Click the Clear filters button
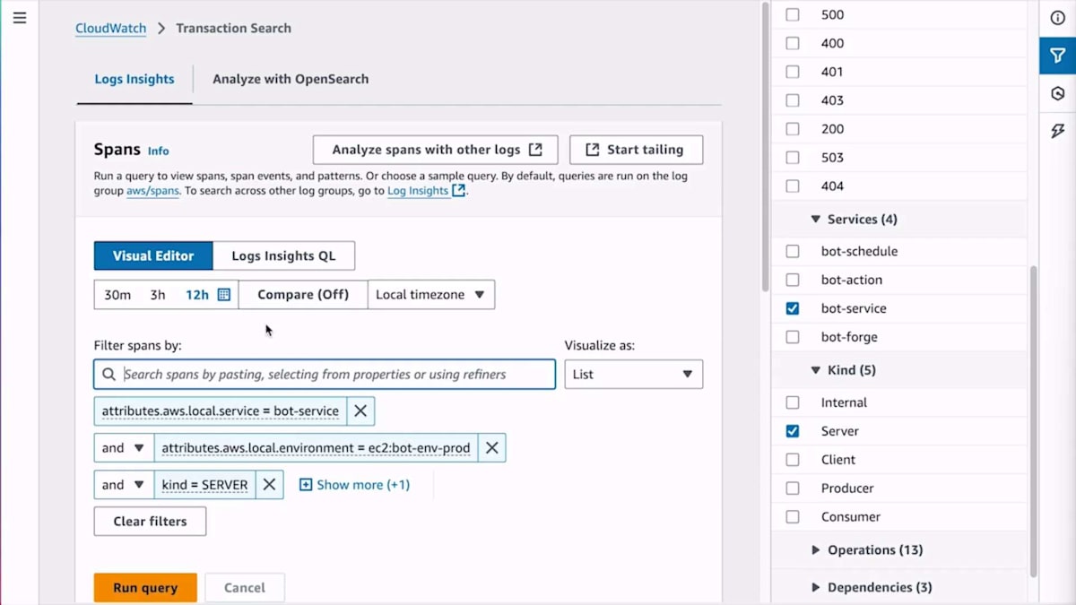 coord(150,522)
